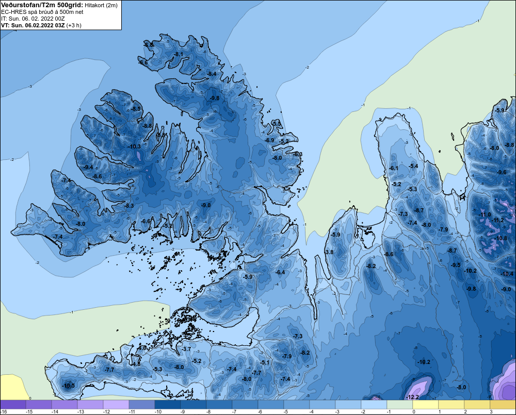Click the -4.8 temperature label
The width and height of the screenshot is (516, 415).
[136, 364]
